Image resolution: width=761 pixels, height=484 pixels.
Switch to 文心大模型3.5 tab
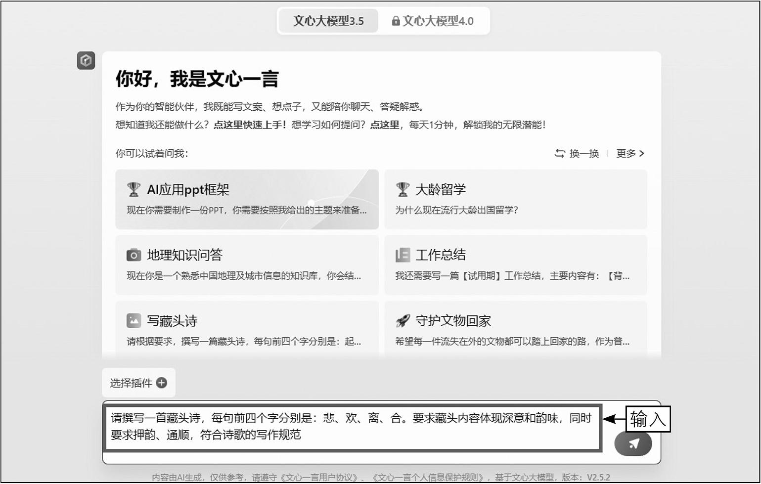coord(328,21)
